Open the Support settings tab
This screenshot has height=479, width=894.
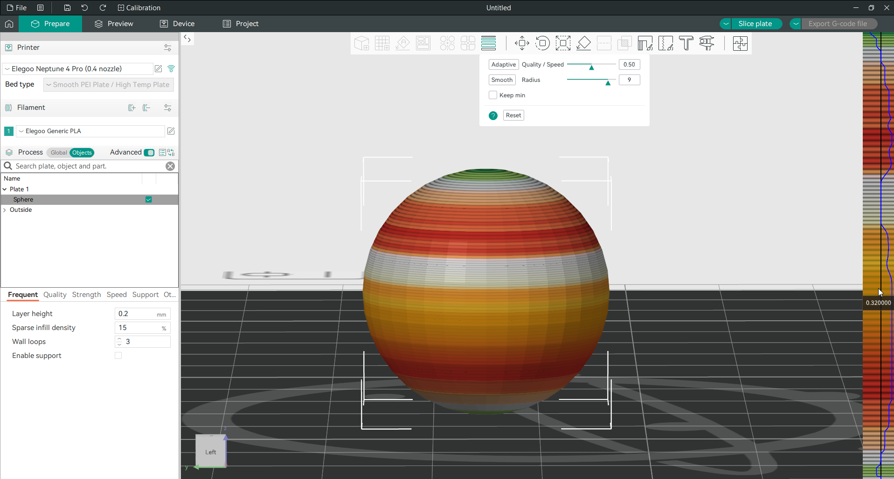[146, 295]
